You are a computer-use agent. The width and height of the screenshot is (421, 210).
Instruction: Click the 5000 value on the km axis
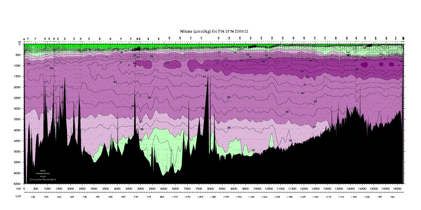tap(141, 188)
